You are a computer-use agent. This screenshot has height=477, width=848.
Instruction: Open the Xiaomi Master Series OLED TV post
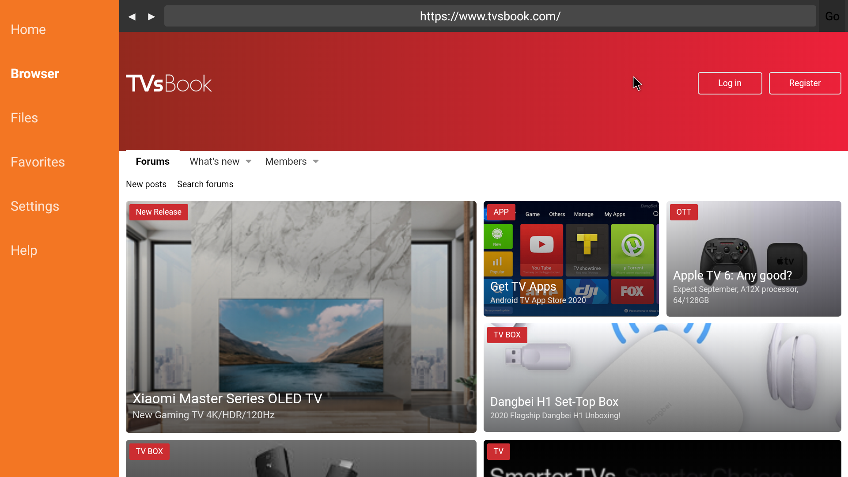point(301,317)
